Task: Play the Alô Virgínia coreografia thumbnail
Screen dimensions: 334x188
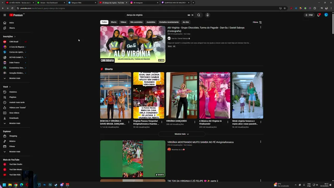Action: pos(133,44)
